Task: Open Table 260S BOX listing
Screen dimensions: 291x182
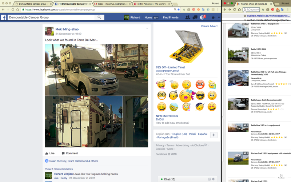Action: [258, 49]
